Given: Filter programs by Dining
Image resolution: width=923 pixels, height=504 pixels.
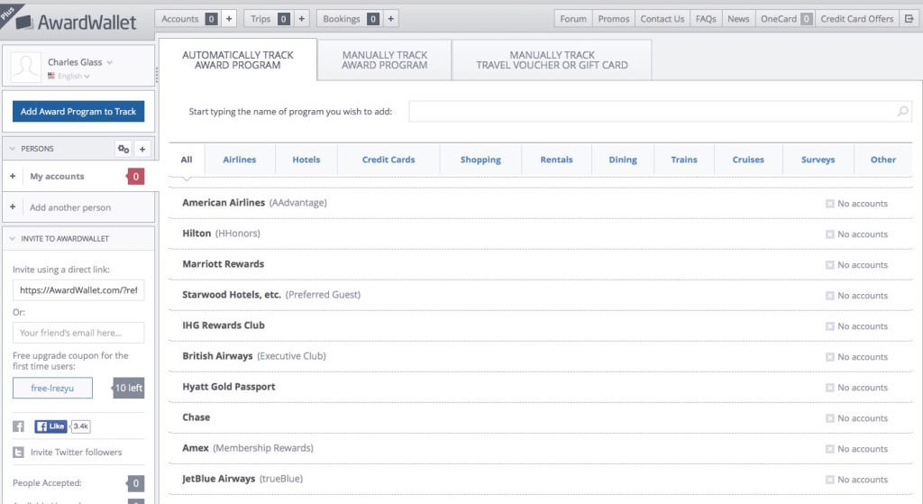Looking at the screenshot, I should pyautogui.click(x=623, y=160).
